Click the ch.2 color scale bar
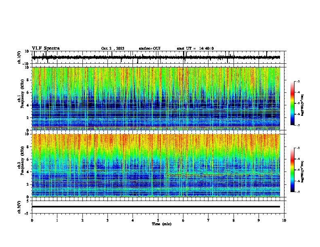Screen dimensions: 320x247 (293, 170)
